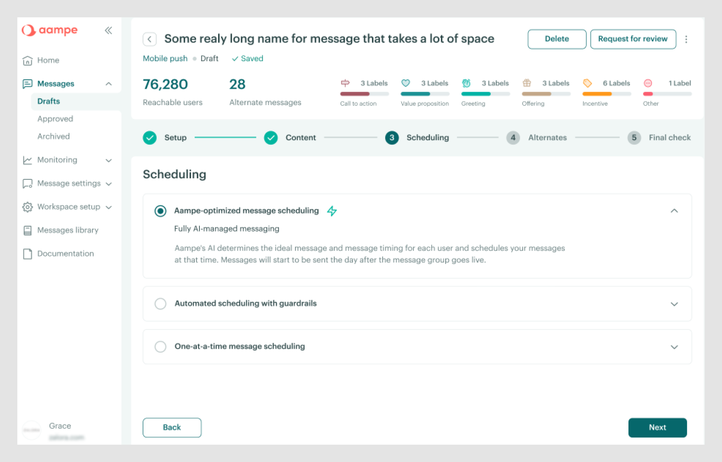The image size is (722, 462).
Task: Expand One-at-a-time scheduling chevron
Action: click(x=674, y=347)
